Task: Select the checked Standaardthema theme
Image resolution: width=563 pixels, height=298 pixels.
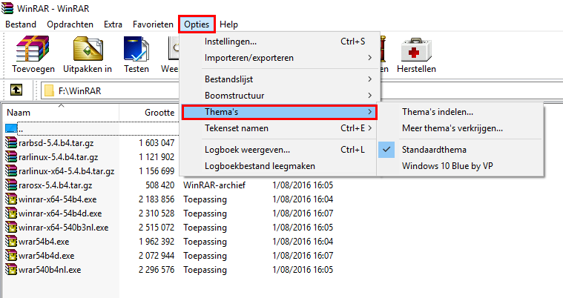Action: (x=461, y=149)
